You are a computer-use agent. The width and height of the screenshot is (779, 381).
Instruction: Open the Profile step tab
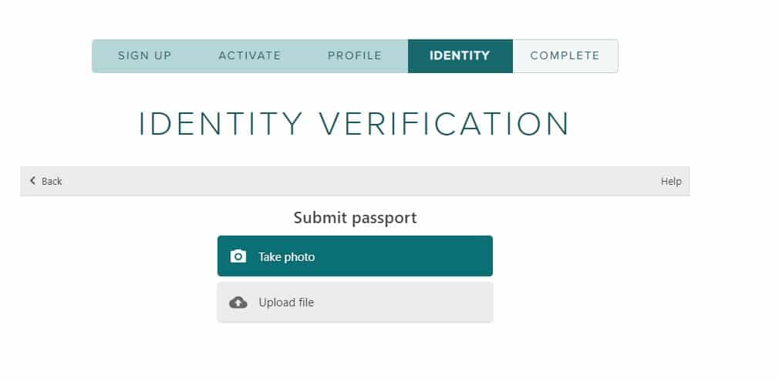pyautogui.click(x=354, y=56)
